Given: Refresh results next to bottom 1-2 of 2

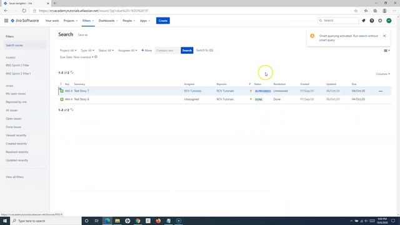Looking at the screenshot, I should [72, 110].
